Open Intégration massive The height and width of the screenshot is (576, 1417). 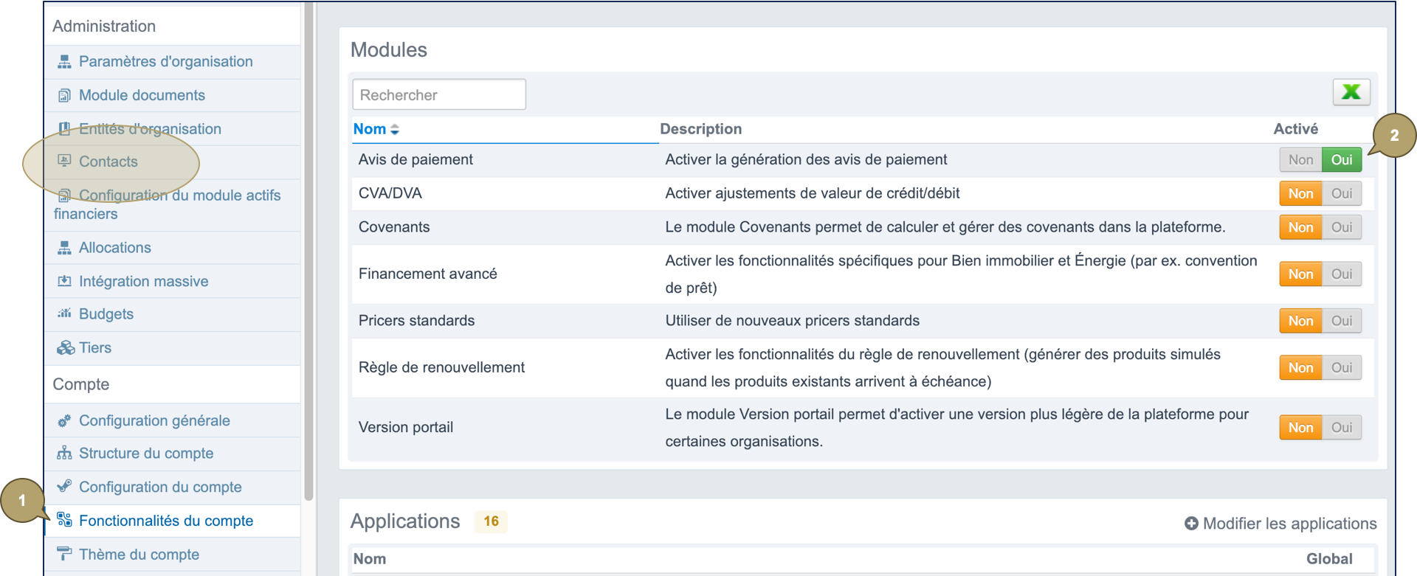(x=143, y=281)
